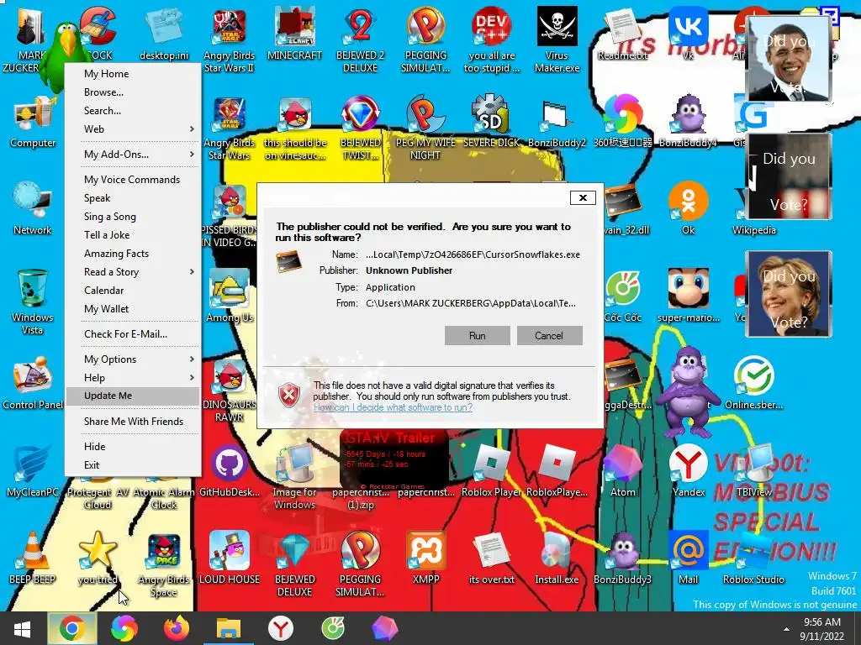Open Firefox from the taskbar

[176, 629]
